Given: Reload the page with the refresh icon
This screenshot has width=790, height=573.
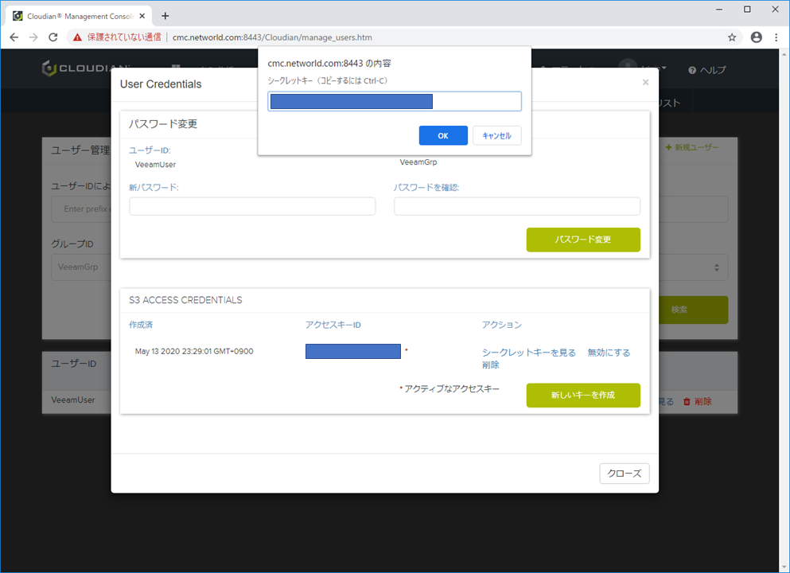Looking at the screenshot, I should [53, 37].
